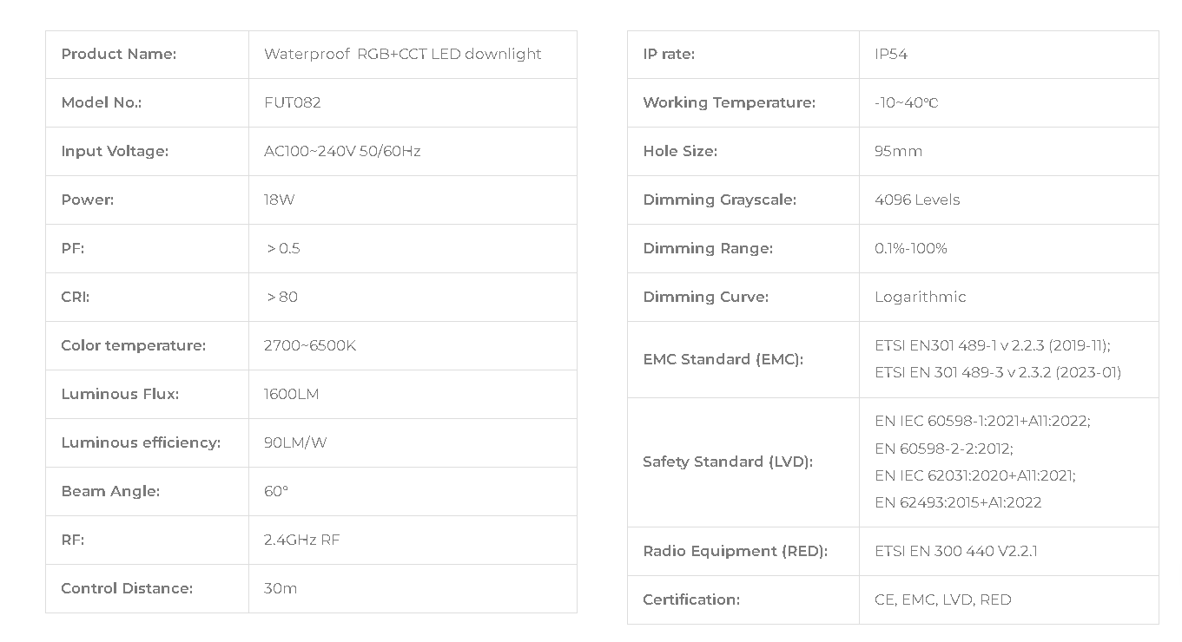Select the 1600LM luminous flux value
Screen dimensions: 1182x642
[x=292, y=394]
